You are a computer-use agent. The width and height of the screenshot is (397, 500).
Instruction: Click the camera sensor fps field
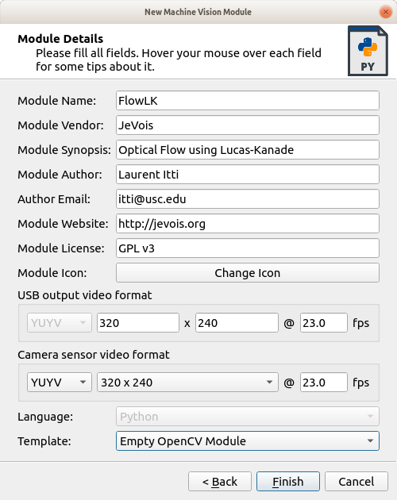point(324,382)
